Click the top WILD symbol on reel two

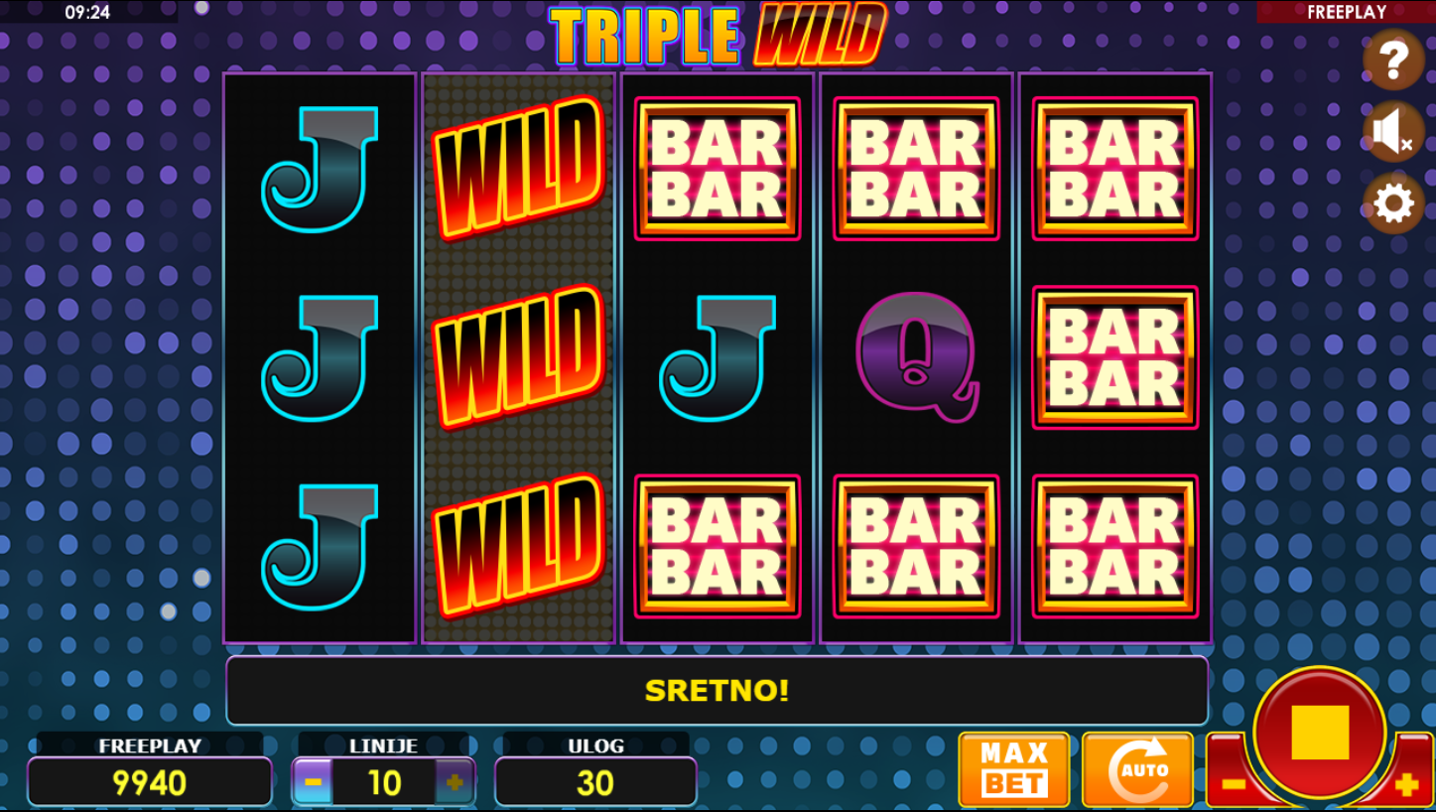coord(518,168)
